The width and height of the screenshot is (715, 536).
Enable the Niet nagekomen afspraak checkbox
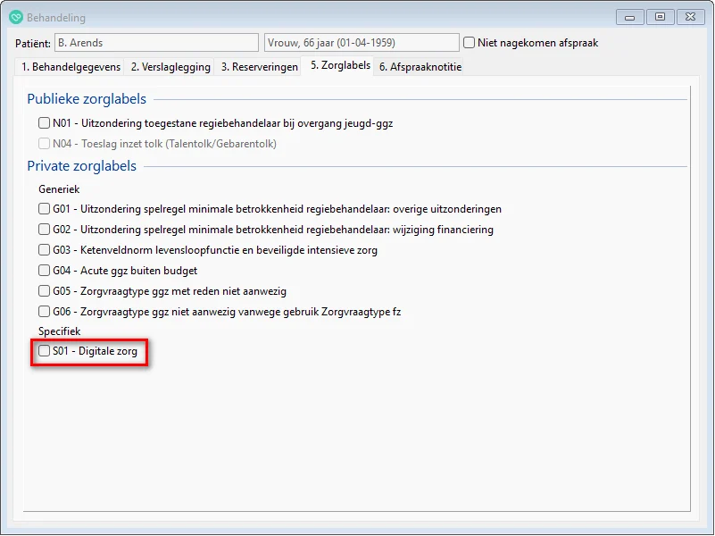470,43
